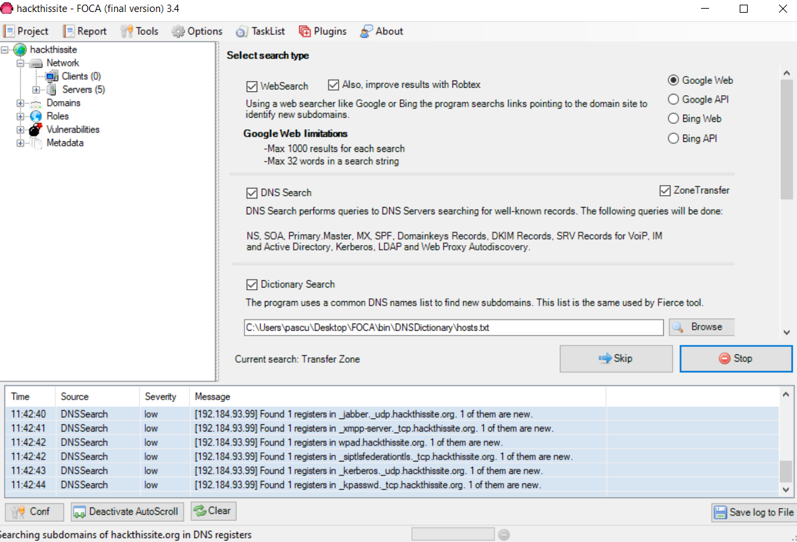Click the search progress bar in status bar

452,534
